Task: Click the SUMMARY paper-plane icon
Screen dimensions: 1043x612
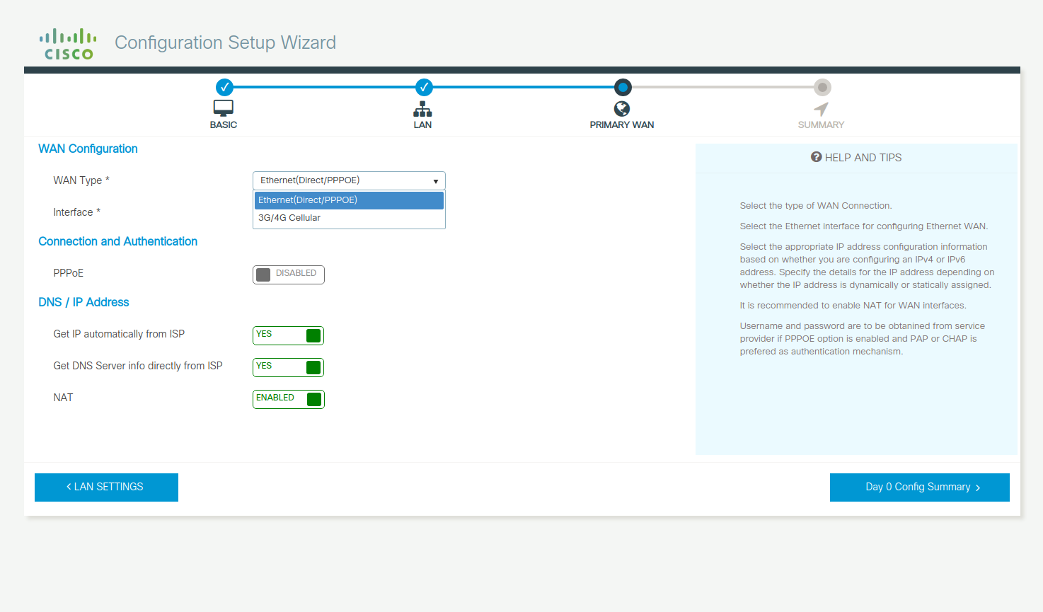Action: pyautogui.click(x=821, y=110)
